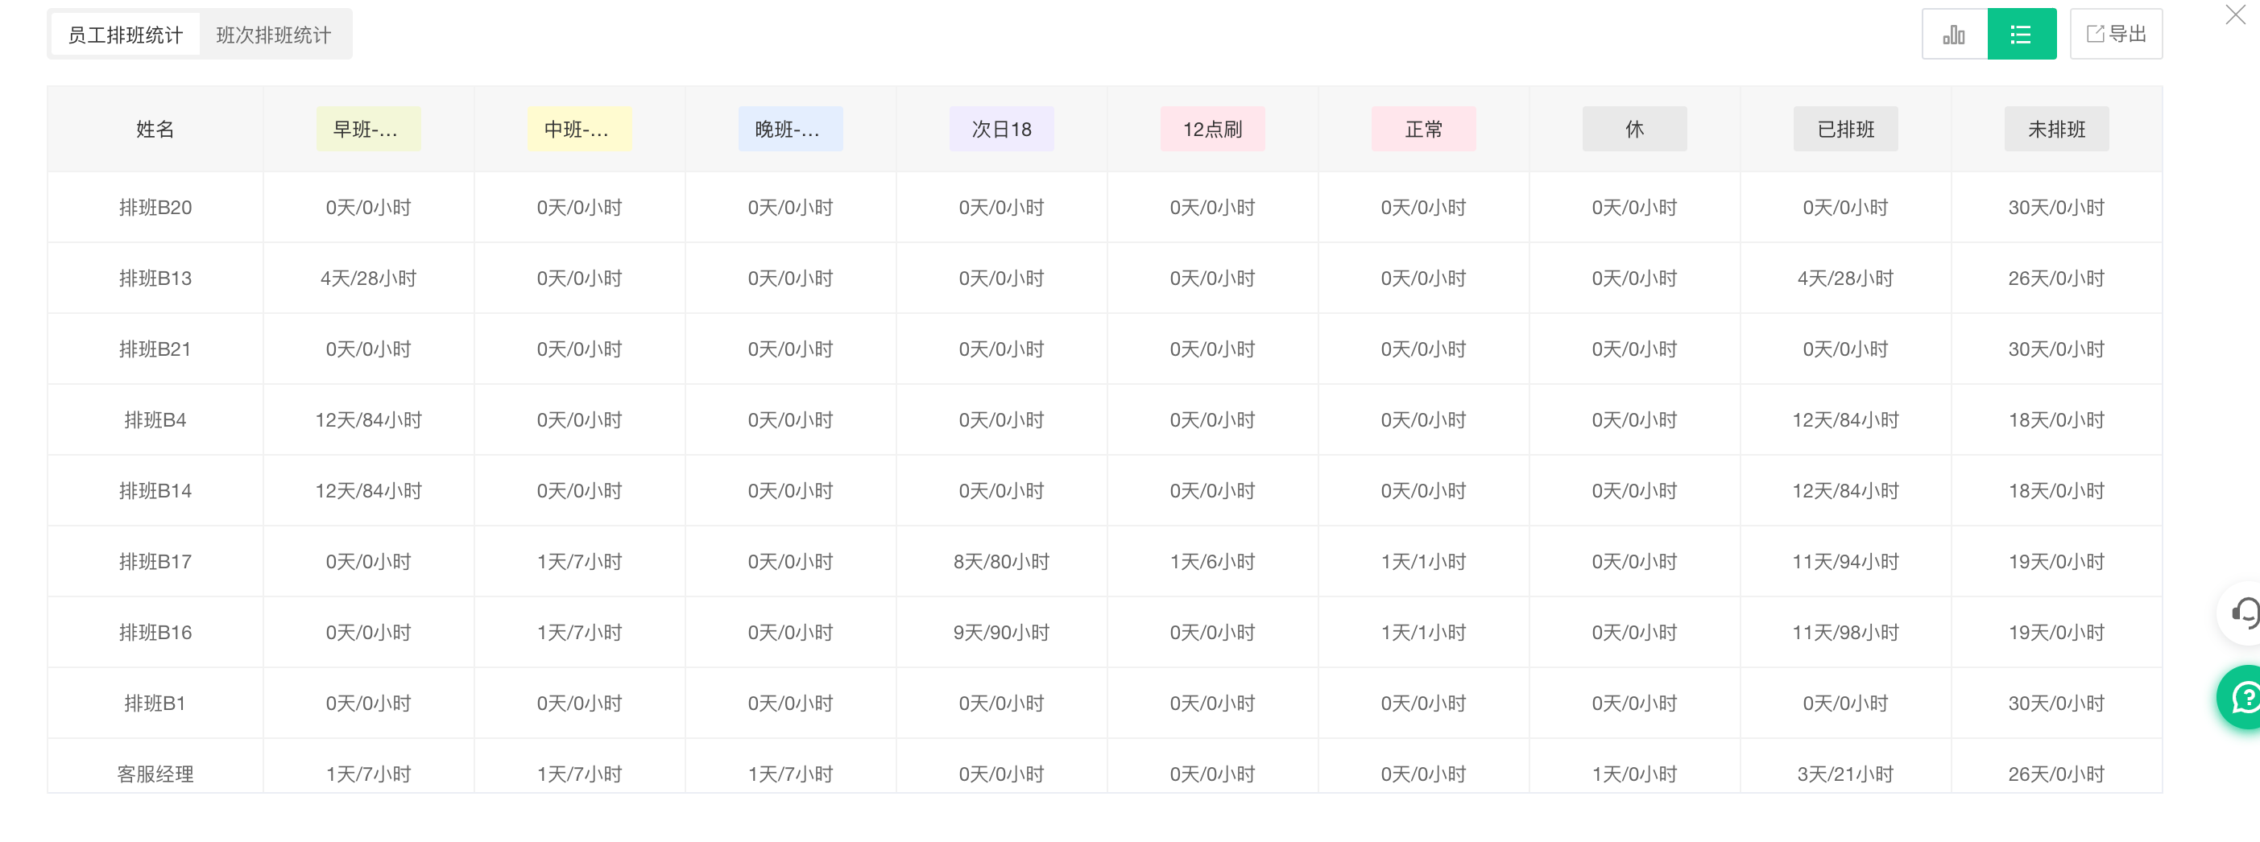Select employee name 排班B1
The image size is (2260, 842).
click(155, 704)
